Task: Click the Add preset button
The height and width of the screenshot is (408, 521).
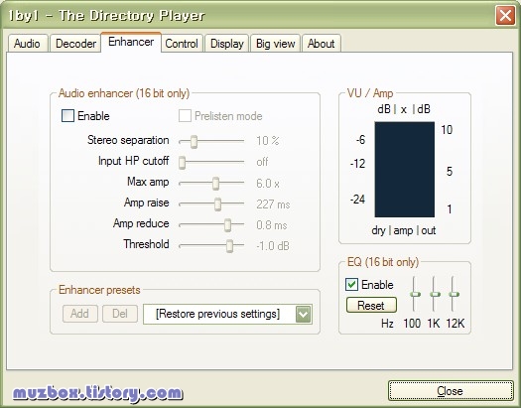Action: (80, 314)
